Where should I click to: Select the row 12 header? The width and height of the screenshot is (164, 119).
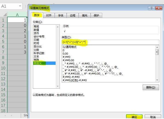3,79
